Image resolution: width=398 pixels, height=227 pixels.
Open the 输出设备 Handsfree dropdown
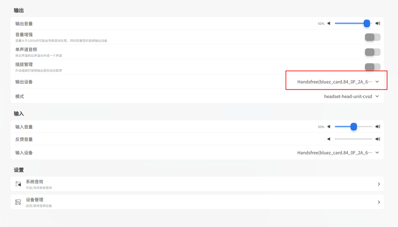point(338,82)
